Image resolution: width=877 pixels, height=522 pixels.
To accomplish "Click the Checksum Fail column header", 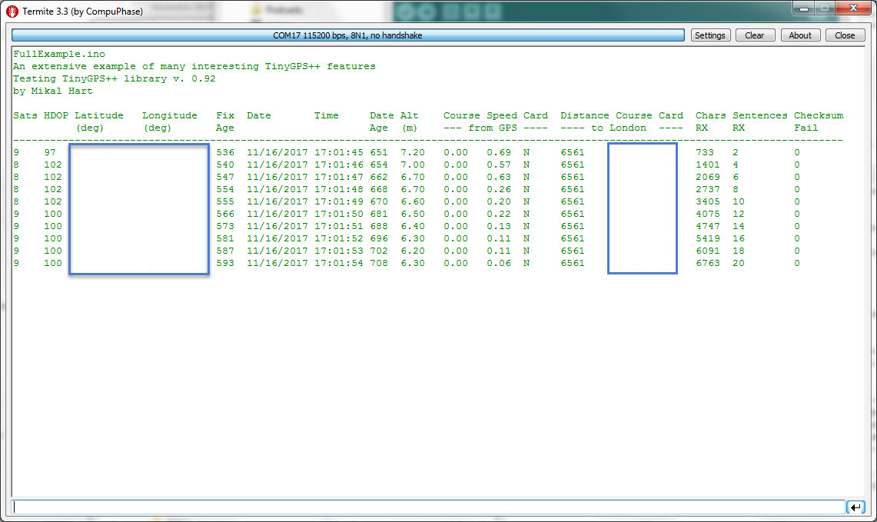I will [x=818, y=115].
